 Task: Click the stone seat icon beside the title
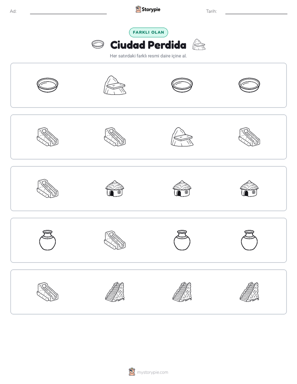(x=199, y=44)
